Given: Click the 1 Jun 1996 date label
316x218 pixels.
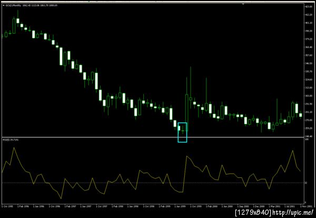Looking at the screenshot, I should (38, 206).
